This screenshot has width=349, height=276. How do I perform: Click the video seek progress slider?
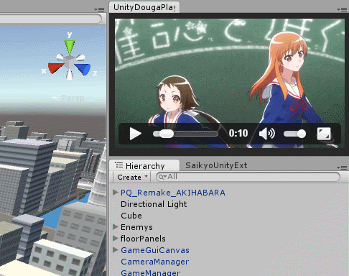point(185,134)
